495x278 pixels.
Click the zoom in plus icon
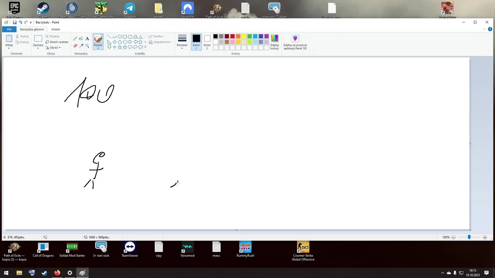[x=485, y=237]
